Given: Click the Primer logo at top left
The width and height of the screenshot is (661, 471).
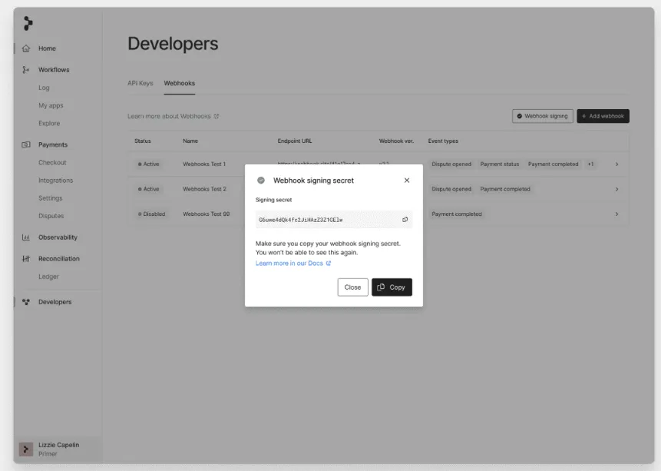Looking at the screenshot, I should click(x=28, y=23).
